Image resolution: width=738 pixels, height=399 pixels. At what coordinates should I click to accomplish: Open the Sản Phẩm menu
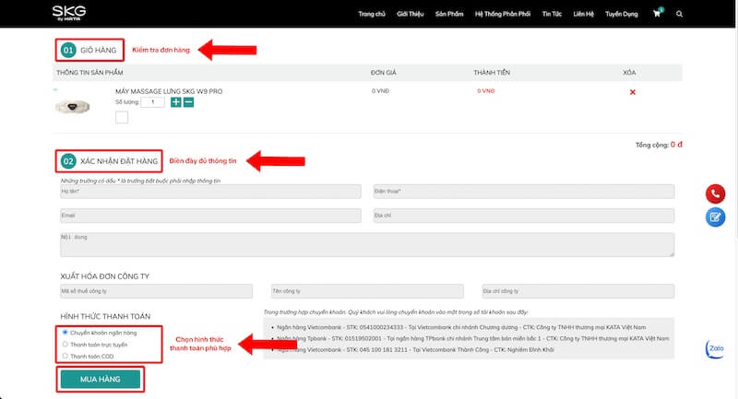(448, 15)
